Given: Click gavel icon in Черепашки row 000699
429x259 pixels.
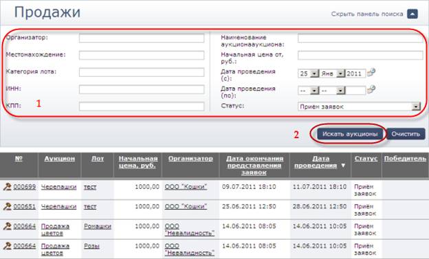Looking at the screenshot, I should click(7, 187).
